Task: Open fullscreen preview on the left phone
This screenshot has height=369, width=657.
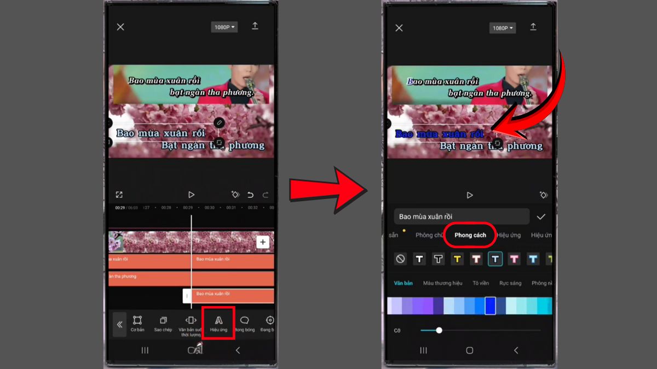Action: tap(119, 195)
